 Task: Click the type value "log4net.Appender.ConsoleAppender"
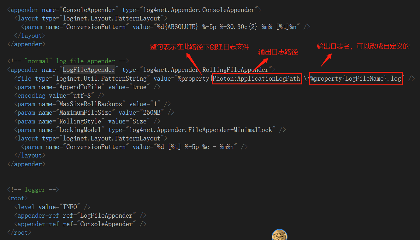198,10
